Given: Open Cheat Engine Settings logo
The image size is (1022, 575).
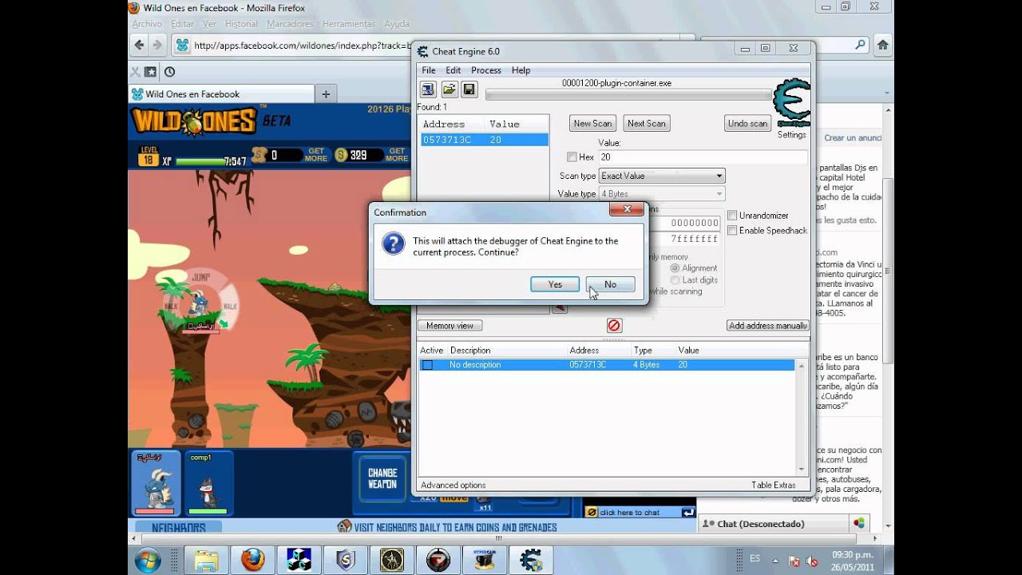Looking at the screenshot, I should 792,102.
